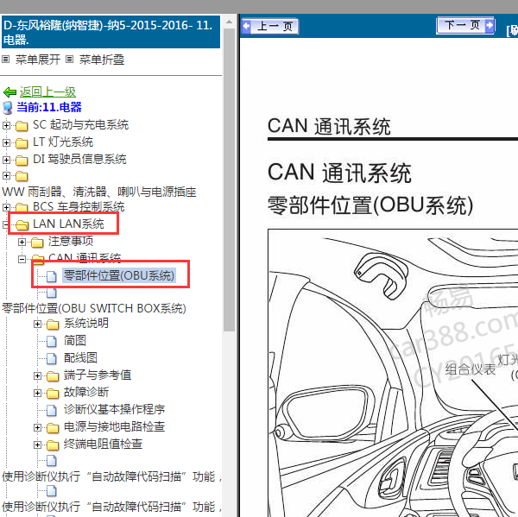Select LT 灯光系统 tree item
Image resolution: width=518 pixels, height=517 pixels.
[x=63, y=142]
